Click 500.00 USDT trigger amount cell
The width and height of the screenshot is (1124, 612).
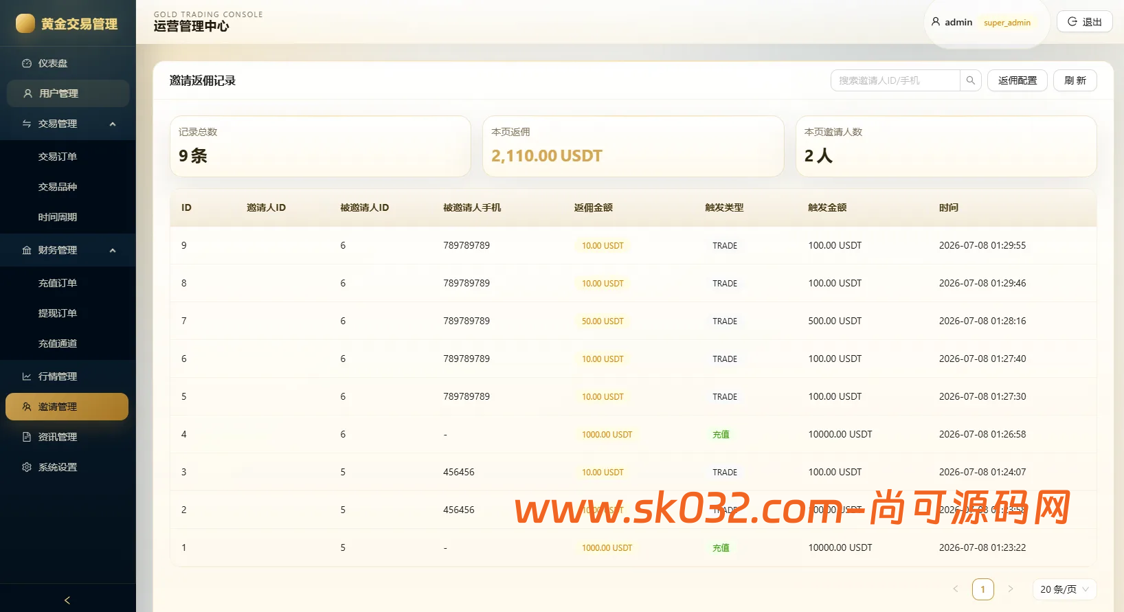point(835,321)
